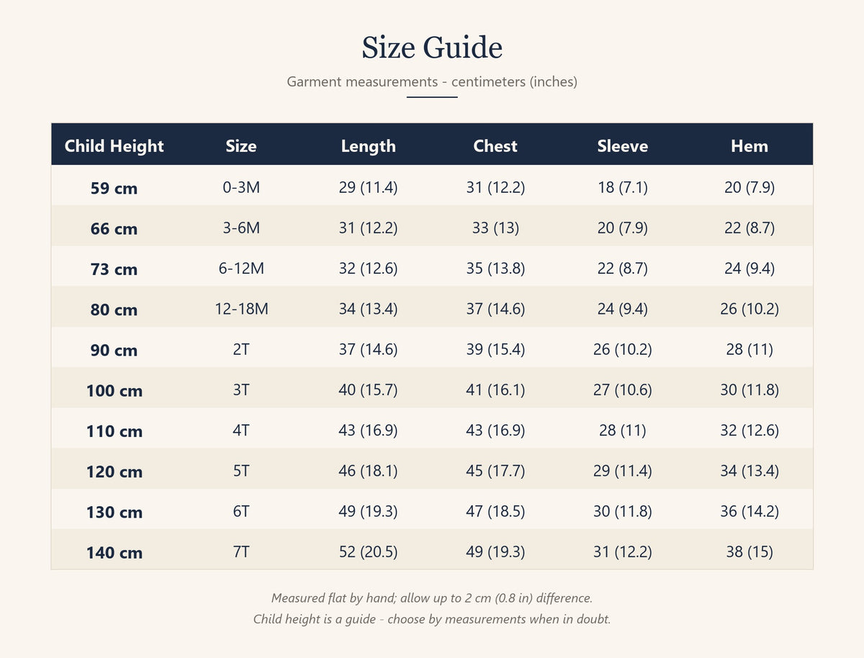Click Chest value 35 (13.8)
Screen dimensions: 864x658
495,268
